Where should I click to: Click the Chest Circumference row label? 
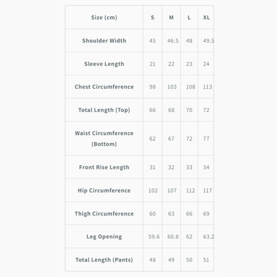[104, 87]
